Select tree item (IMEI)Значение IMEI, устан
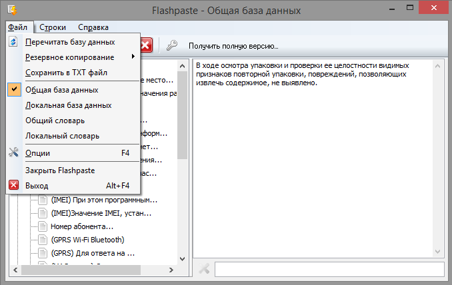 pyautogui.click(x=101, y=213)
